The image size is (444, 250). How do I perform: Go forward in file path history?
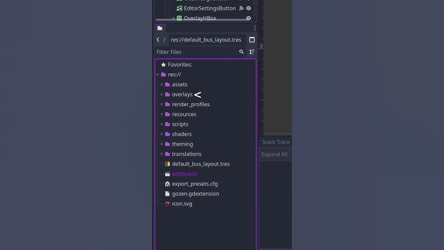pos(164,40)
